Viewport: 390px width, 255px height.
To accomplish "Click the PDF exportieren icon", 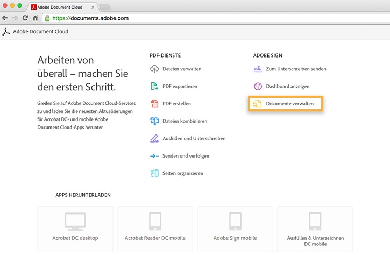I will point(154,86).
